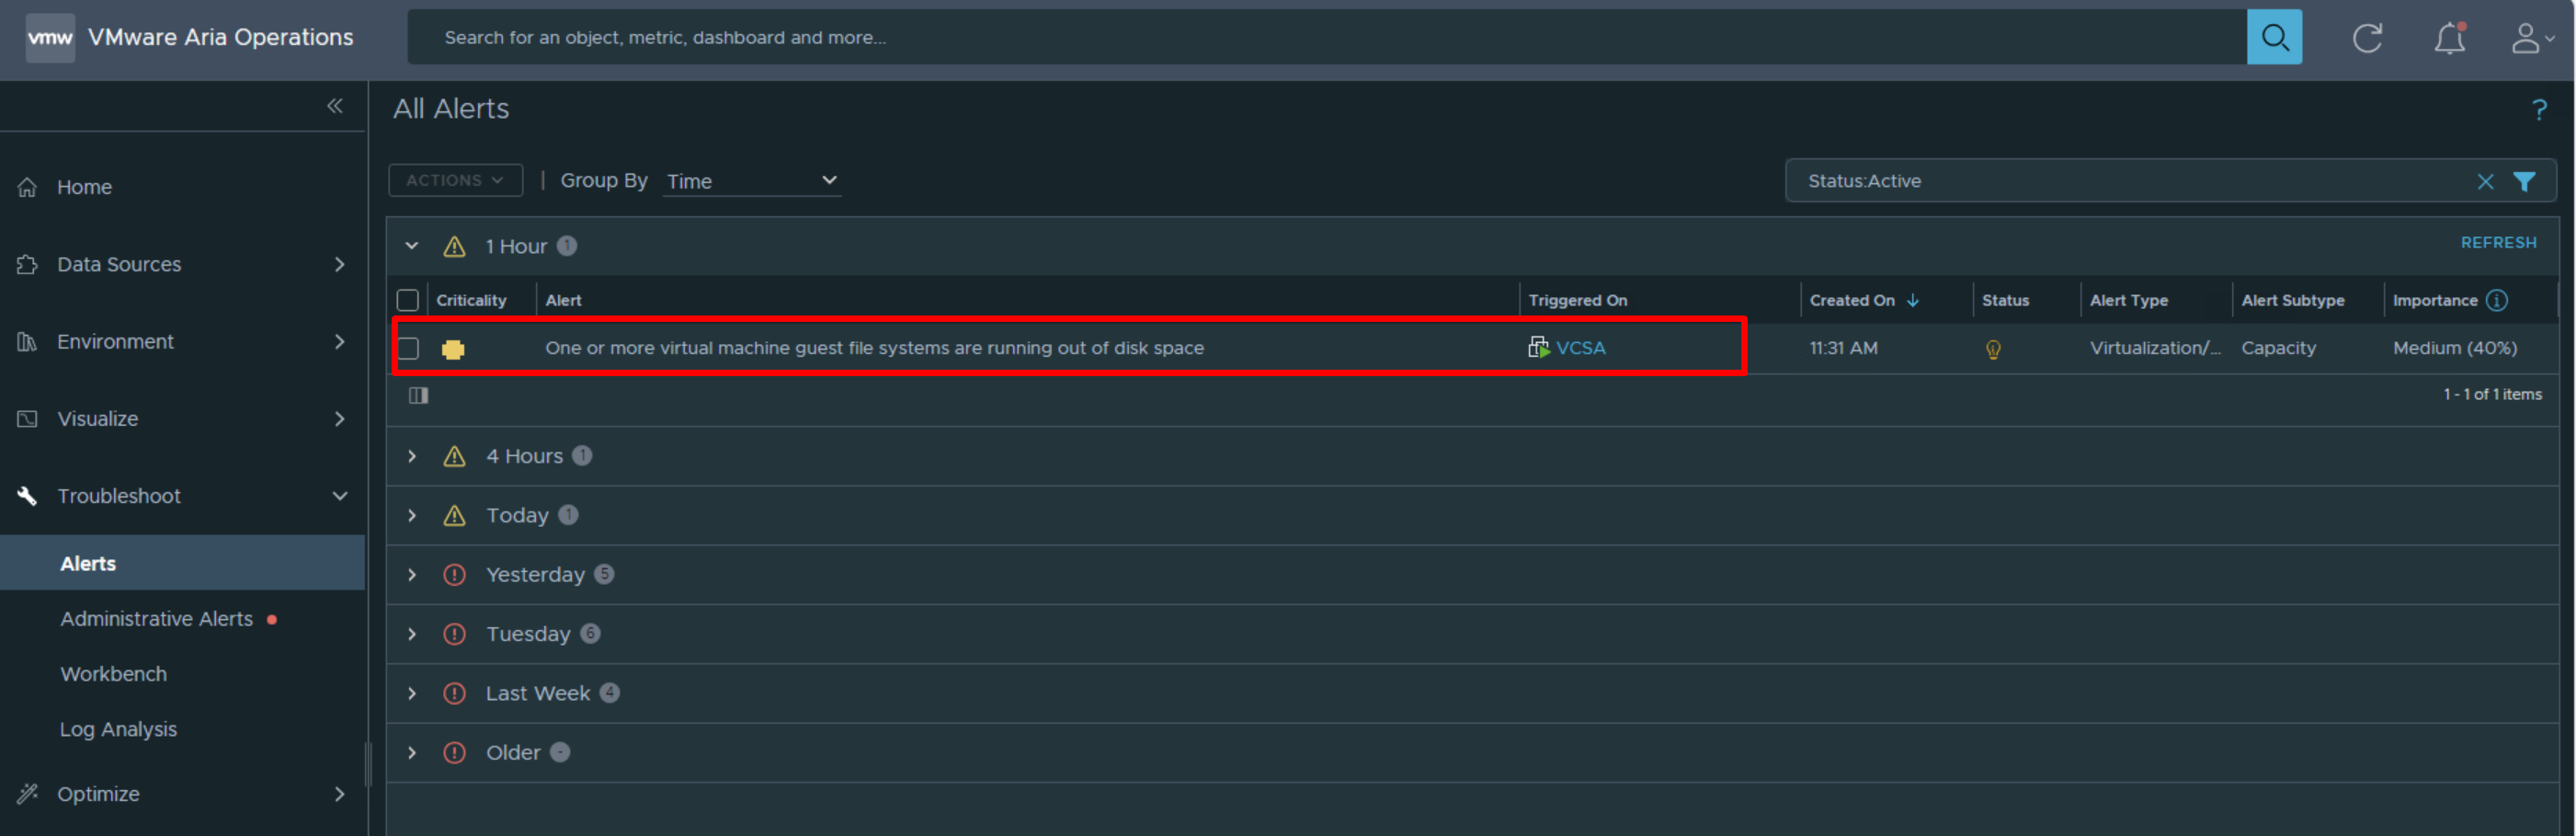Expand the Data Sources menu chevron
The image size is (2576, 836).
click(339, 264)
